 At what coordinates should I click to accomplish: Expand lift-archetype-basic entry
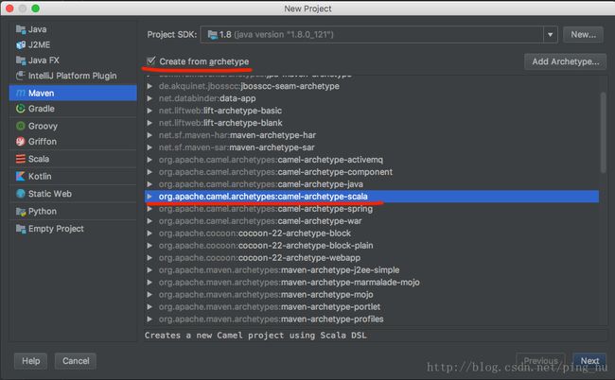[x=149, y=111]
